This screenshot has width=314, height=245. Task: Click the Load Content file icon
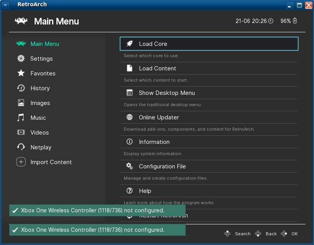[130, 68]
